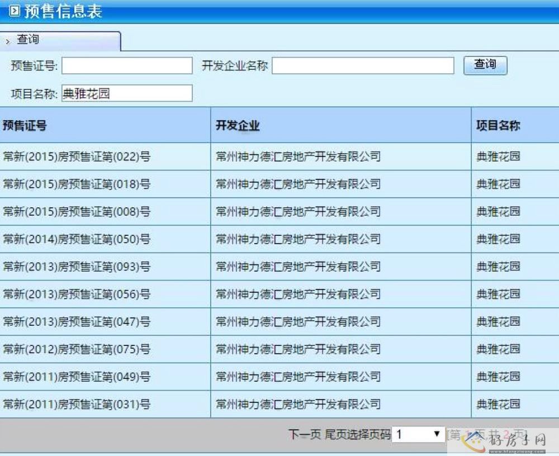Click the house logo watermark icon
This screenshot has height=456, width=559.
476,439
